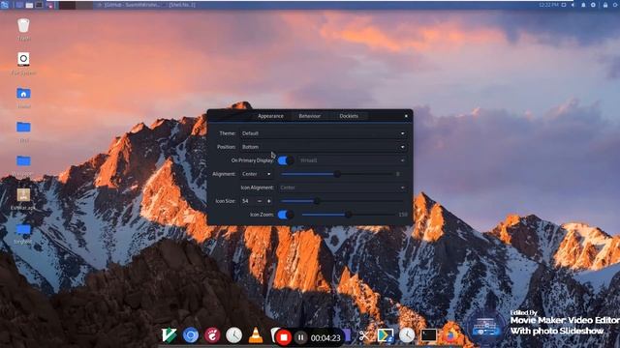The width and height of the screenshot is (620, 348).
Task: Click the Icon Size value field
Action: coord(247,201)
